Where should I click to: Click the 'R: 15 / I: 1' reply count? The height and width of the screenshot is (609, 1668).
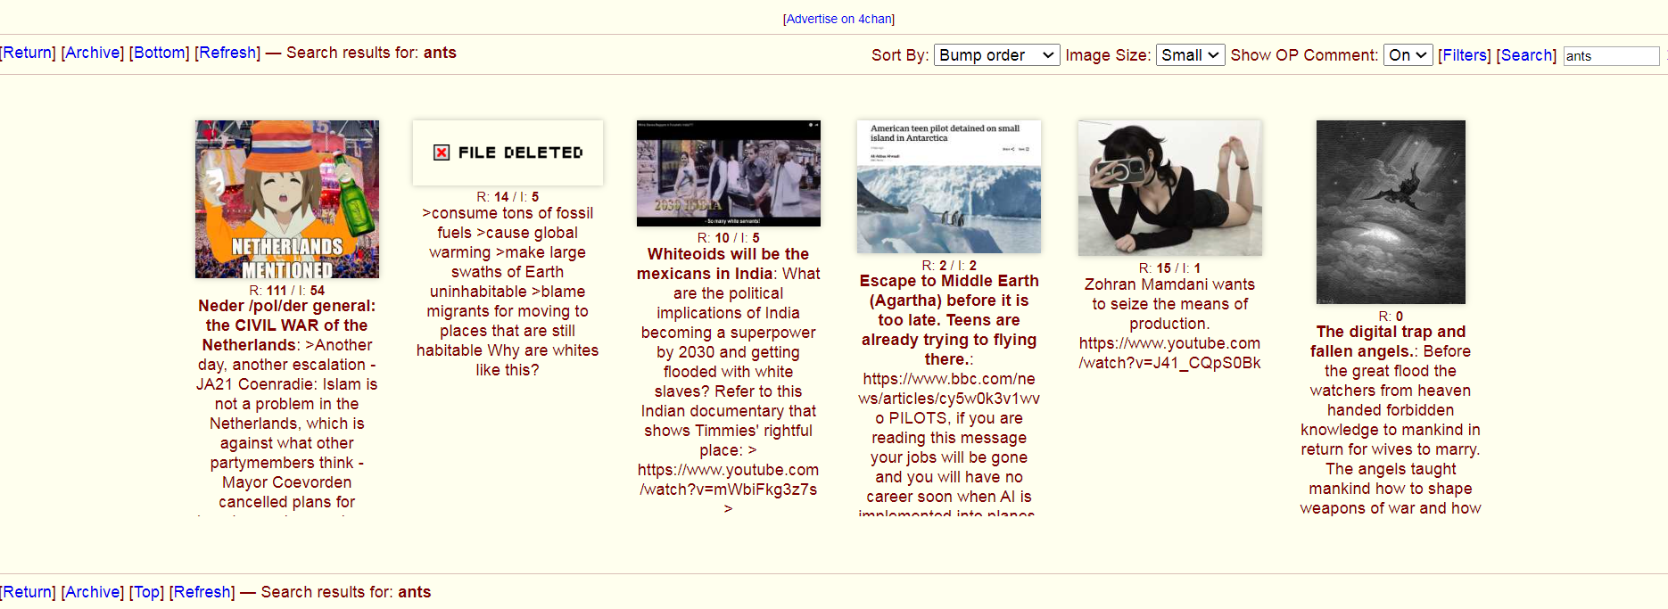point(1169,268)
